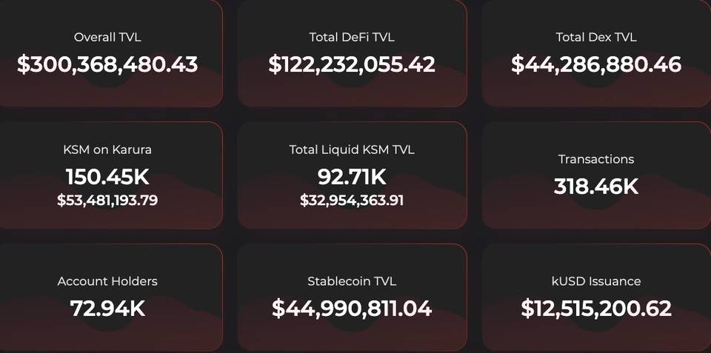Screen dimensions: 711x353
Task: Click the $53,481,193.79 KSM dollar value
Action: [x=107, y=201]
